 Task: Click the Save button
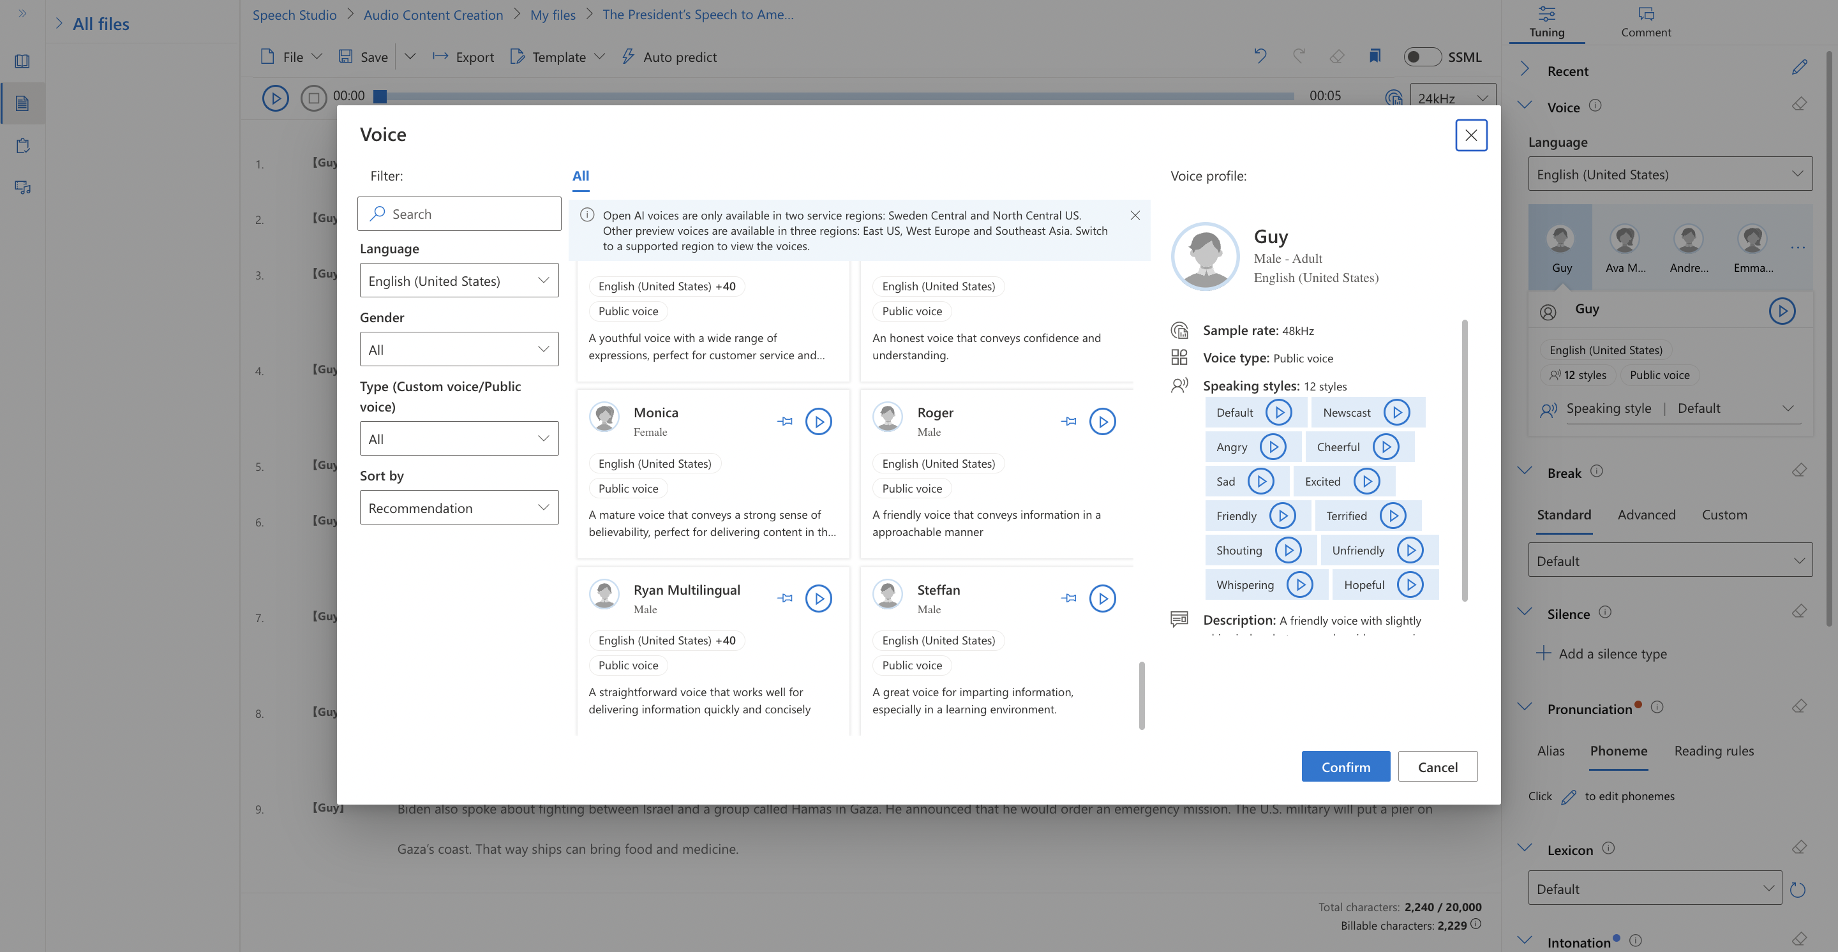(x=363, y=57)
